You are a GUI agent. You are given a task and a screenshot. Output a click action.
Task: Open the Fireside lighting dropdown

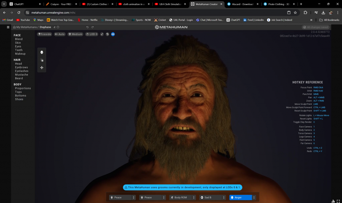pyautogui.click(x=44, y=34)
